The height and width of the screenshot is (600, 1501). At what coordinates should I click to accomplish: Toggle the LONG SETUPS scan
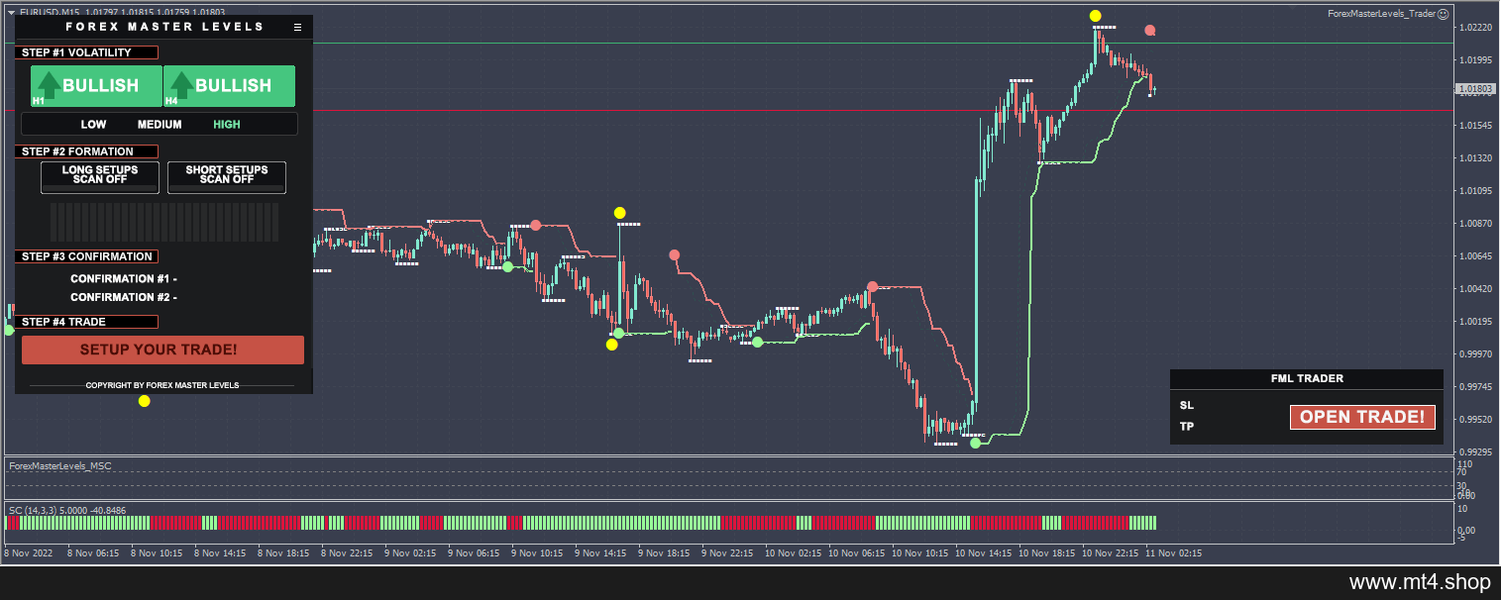[100, 177]
